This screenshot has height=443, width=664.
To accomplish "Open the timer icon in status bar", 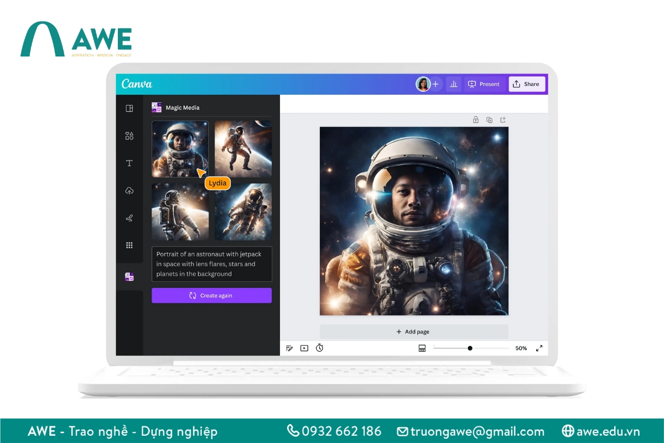I will [319, 348].
